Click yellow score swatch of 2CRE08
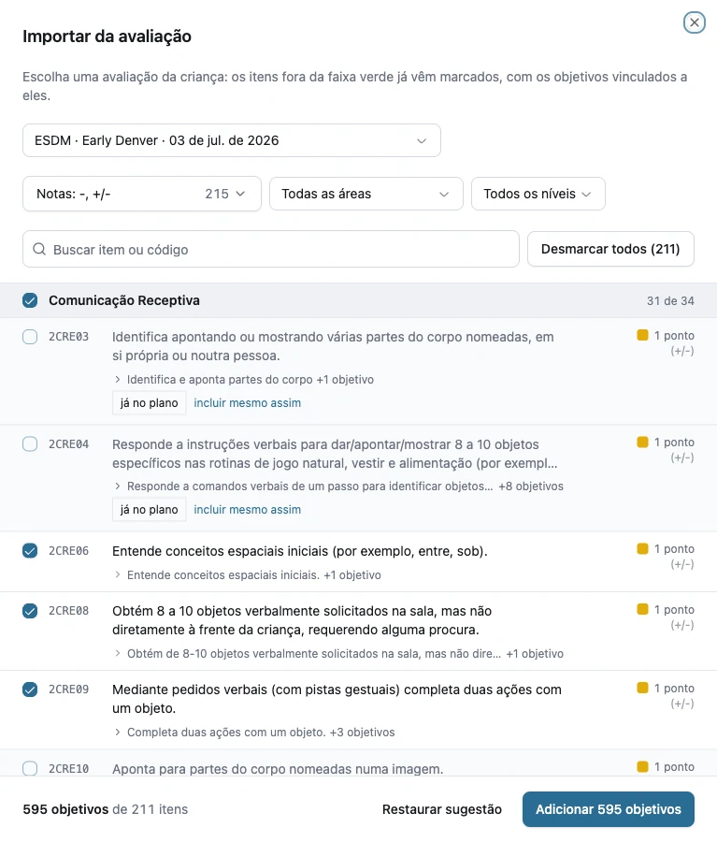Image resolution: width=717 pixels, height=842 pixels. [x=642, y=609]
